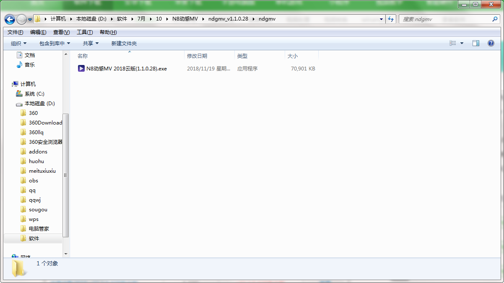Screen dimensions: 504x283
Task: Click the 新建文件夹 button
Action: (124, 44)
